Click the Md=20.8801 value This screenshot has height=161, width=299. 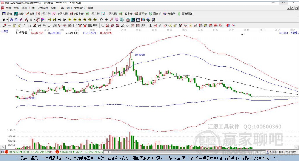tap(72, 33)
